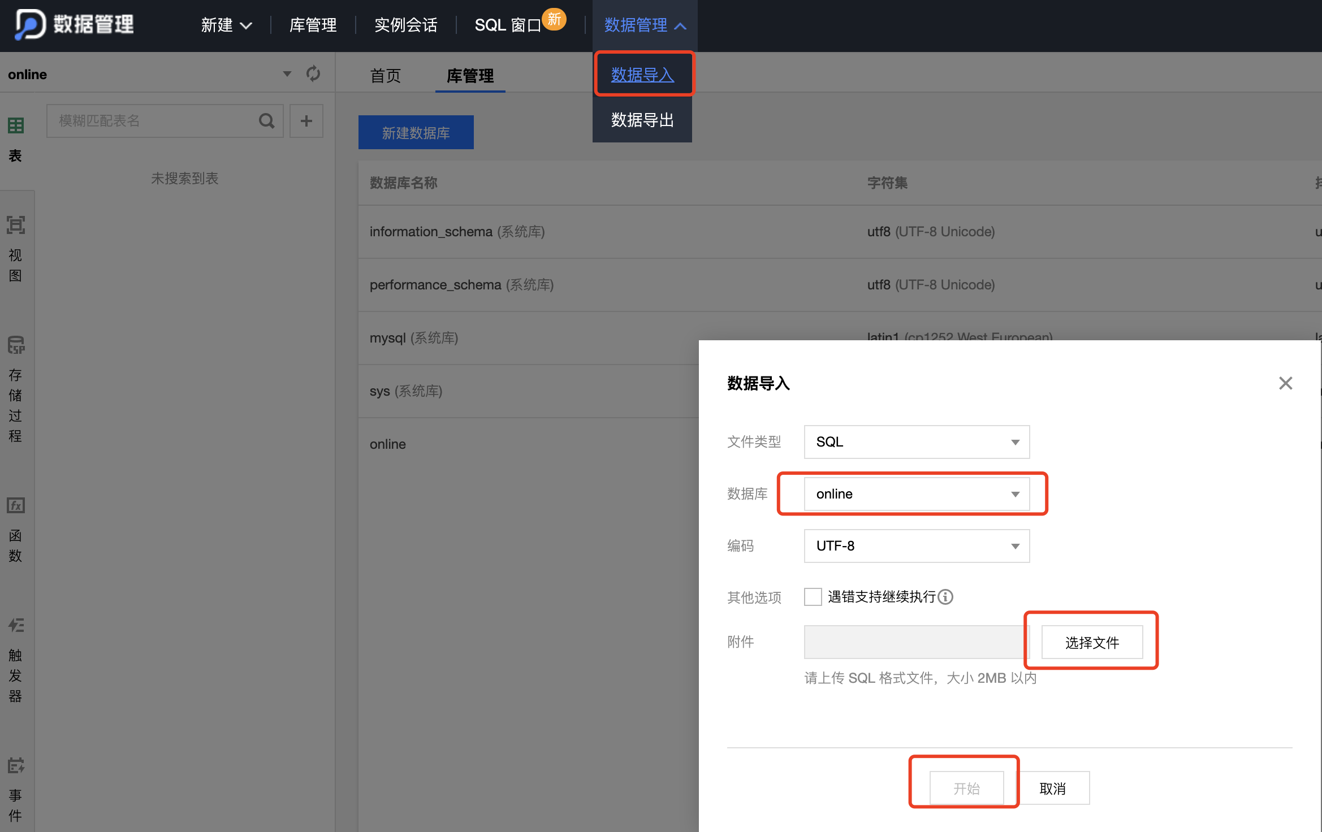Open the 新建 menu in top bar
Screen dimensions: 1322x832
click(226, 25)
